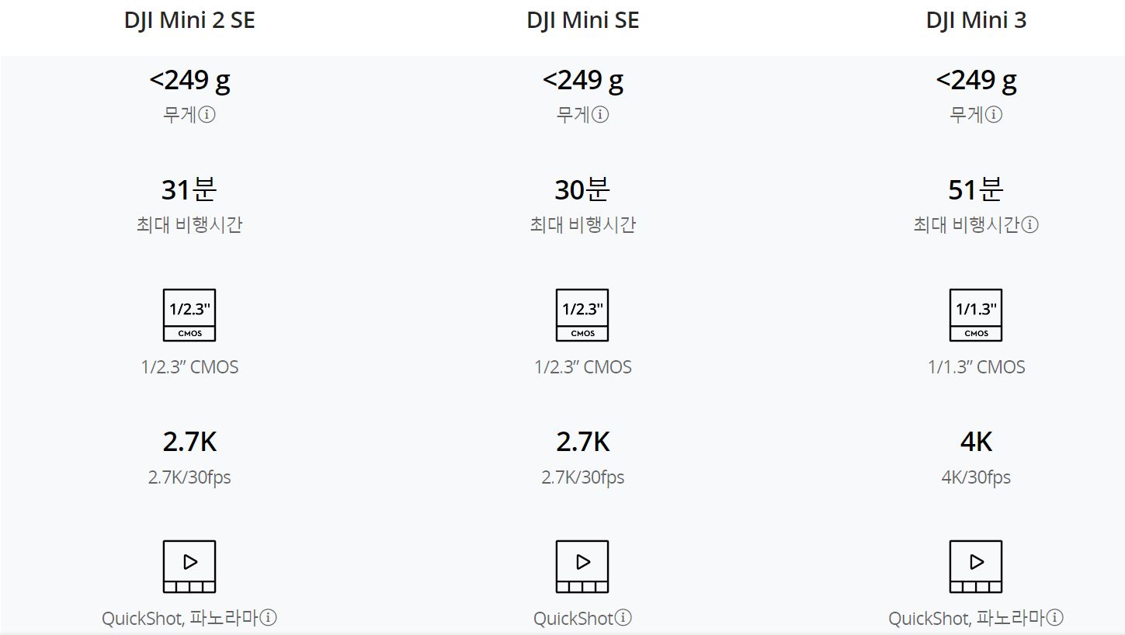
Task: Click the 51분 max flight time value
Action: point(976,189)
